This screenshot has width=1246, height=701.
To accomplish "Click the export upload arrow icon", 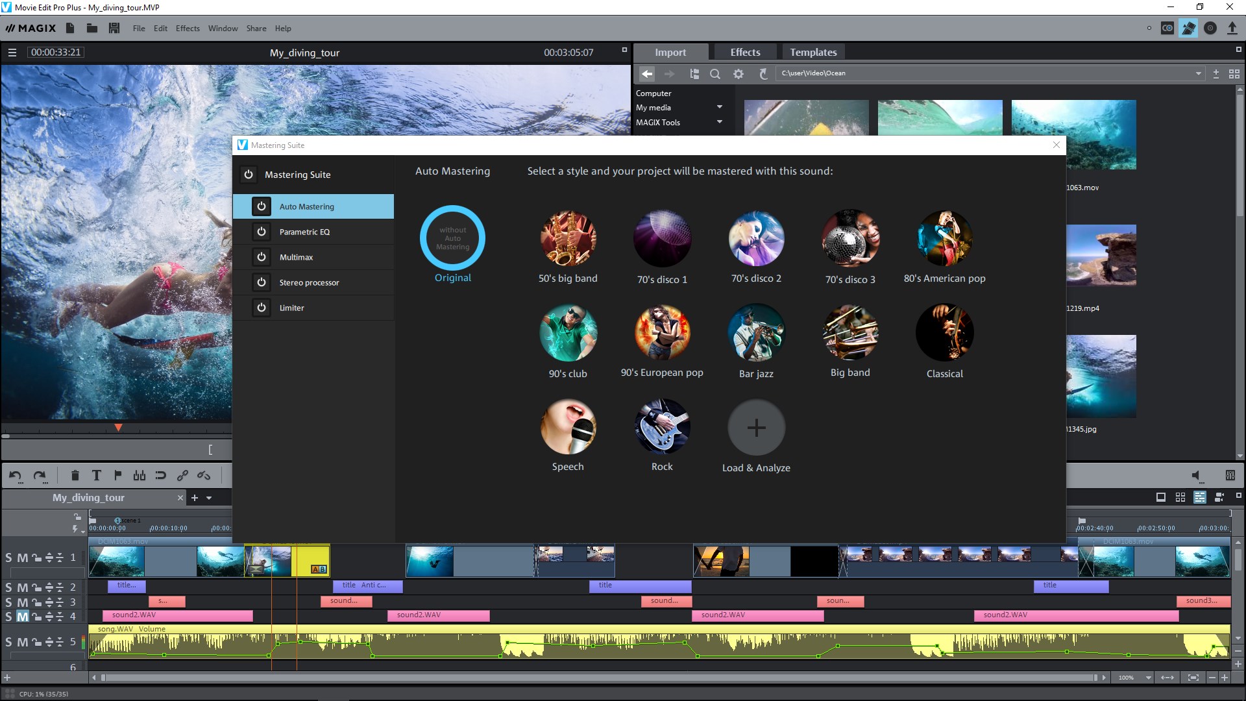I will pos(1232,28).
